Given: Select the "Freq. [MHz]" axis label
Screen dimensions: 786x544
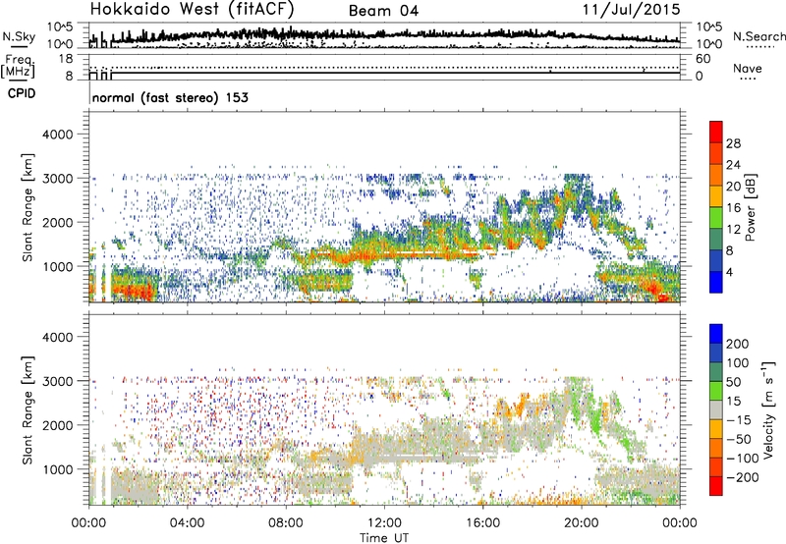Looking at the screenshot, I should 18,66.
